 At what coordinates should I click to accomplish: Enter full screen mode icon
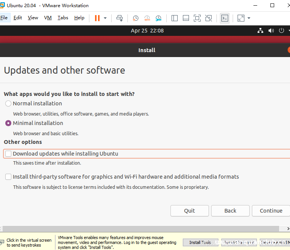(197, 18)
